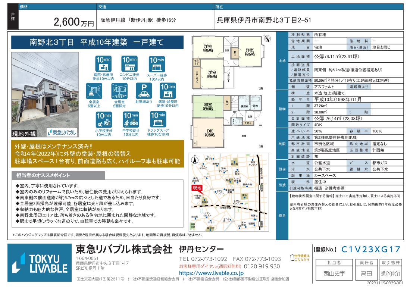Click the 全居室6畳以上 room size icon
Screen dimensions: 410x288
coord(94,91)
